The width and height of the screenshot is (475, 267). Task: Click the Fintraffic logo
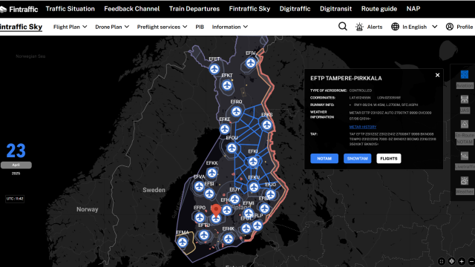(19, 10)
